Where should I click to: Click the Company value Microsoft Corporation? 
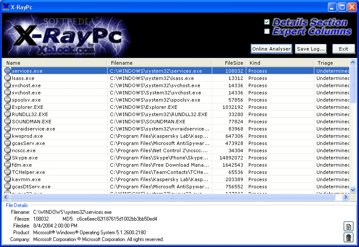[98, 239]
